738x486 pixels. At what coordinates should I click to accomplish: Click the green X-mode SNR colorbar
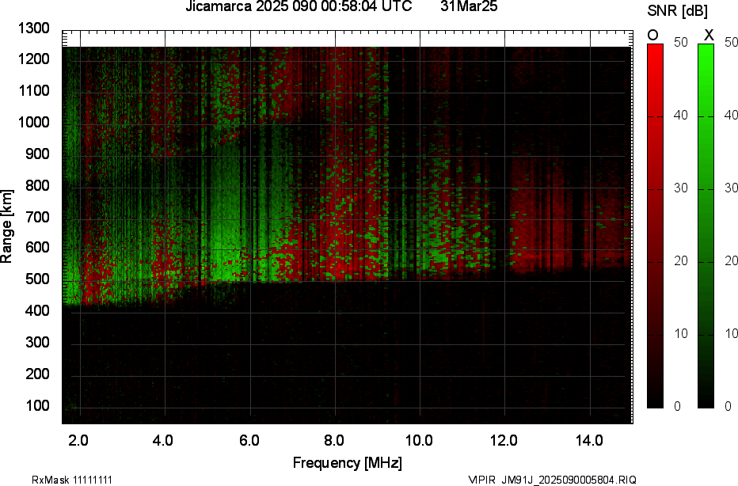coord(706,226)
